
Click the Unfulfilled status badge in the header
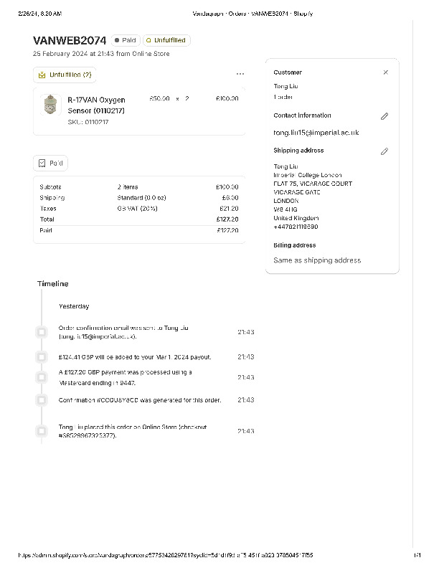[x=166, y=41]
